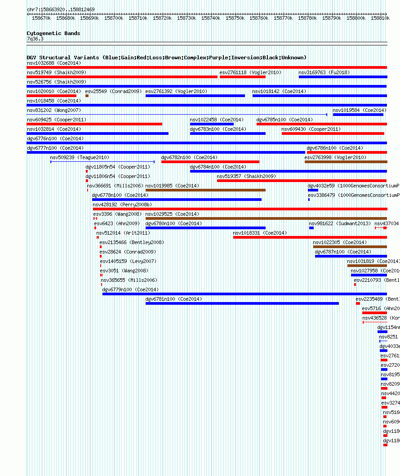The width and height of the screenshot is (400, 476).
Task: Select the 158670k ruler tick label
Action: click(x=41, y=18)
